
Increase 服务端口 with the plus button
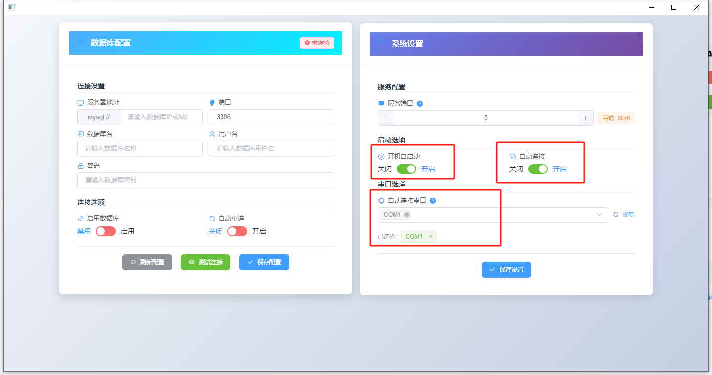(x=586, y=118)
